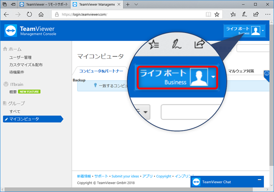Click the pencil icon beside マイコンピュータ

tap(6, 119)
